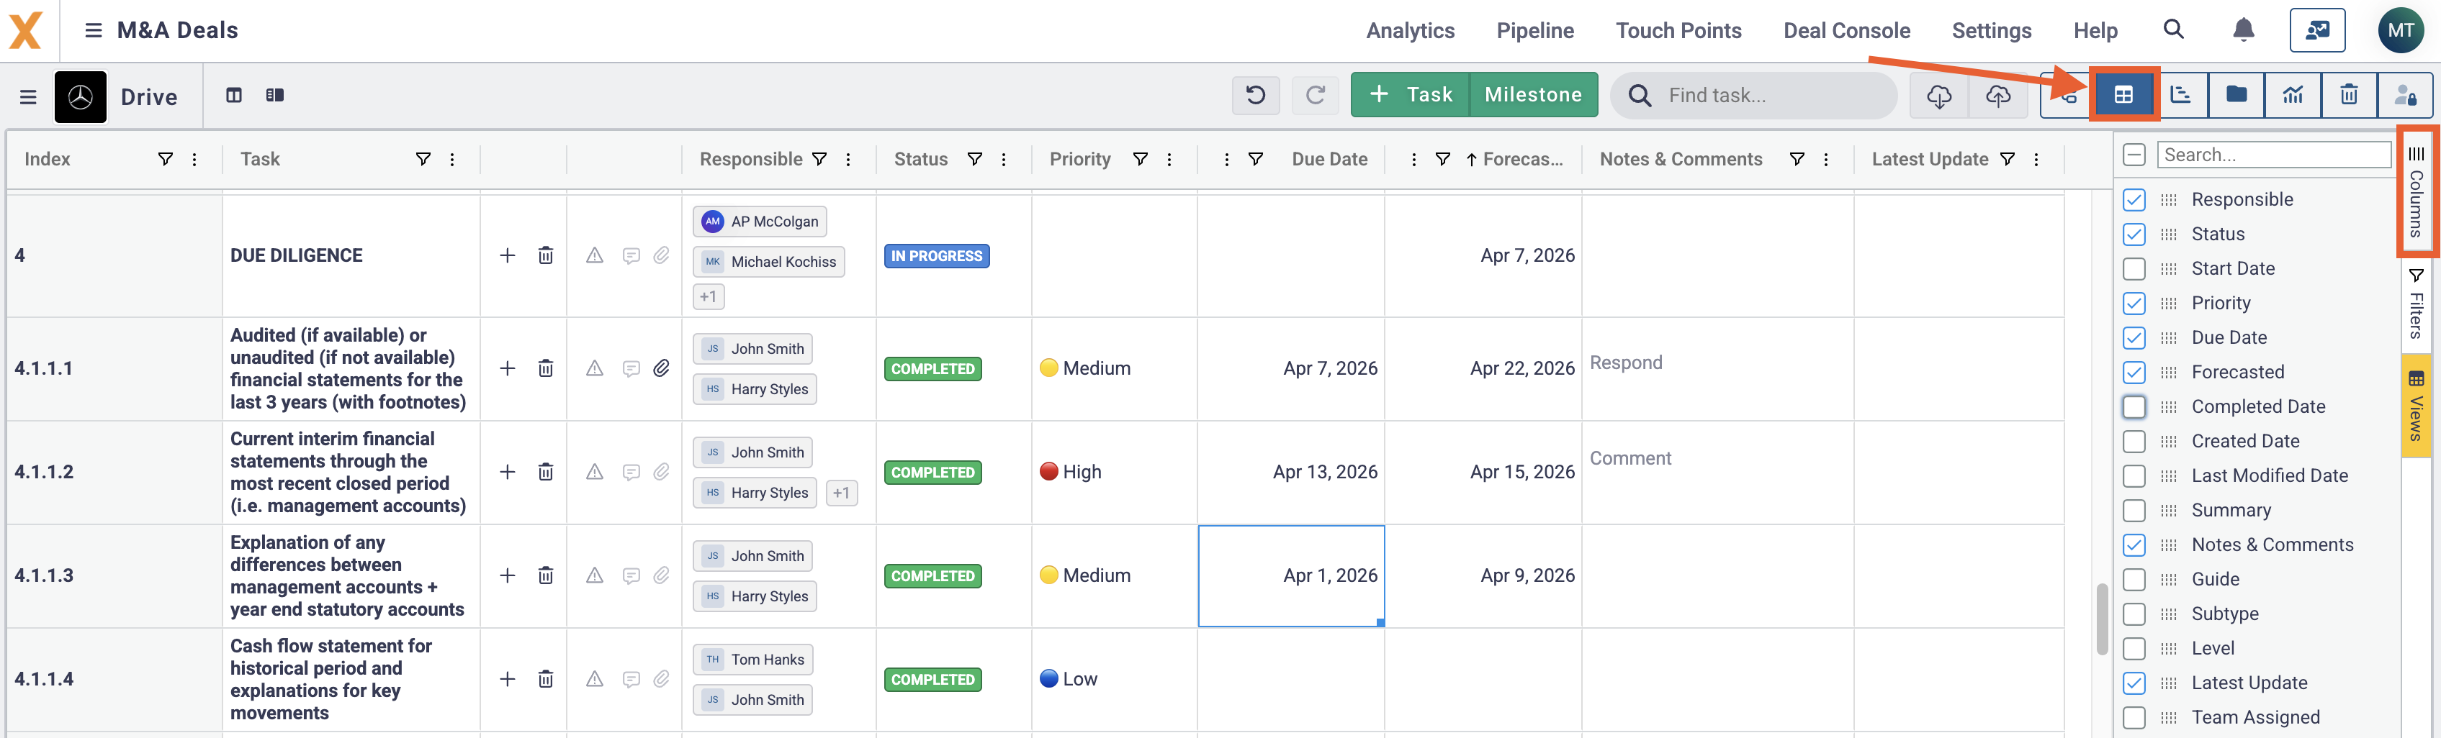Viewport: 2441px width, 738px height.
Task: Click the undo arrow button
Action: tap(1256, 95)
